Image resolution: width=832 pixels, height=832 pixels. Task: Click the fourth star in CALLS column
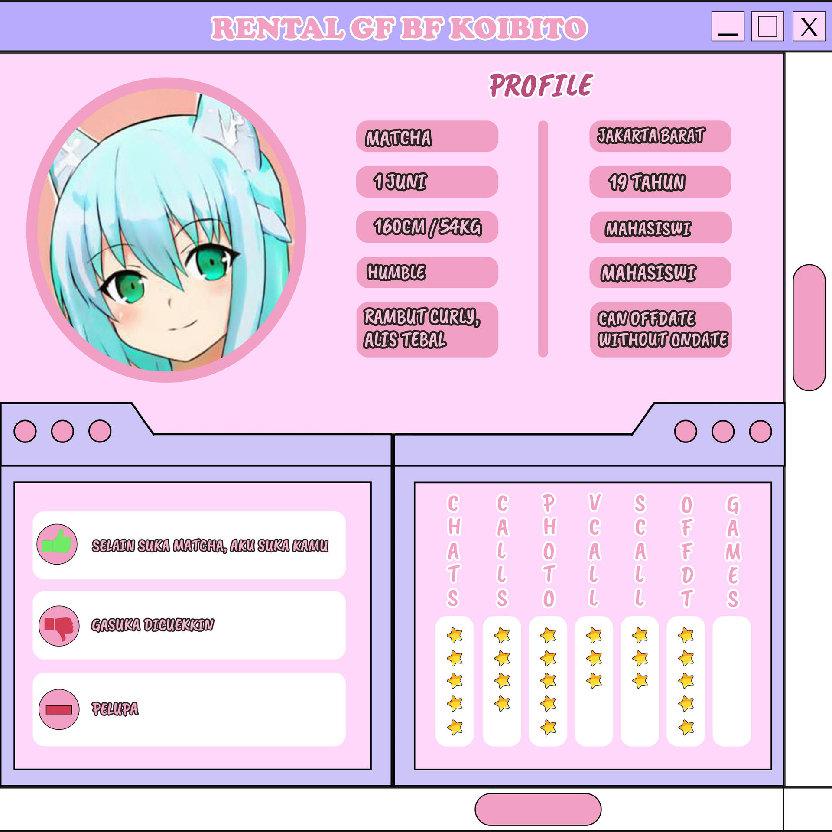(502, 703)
